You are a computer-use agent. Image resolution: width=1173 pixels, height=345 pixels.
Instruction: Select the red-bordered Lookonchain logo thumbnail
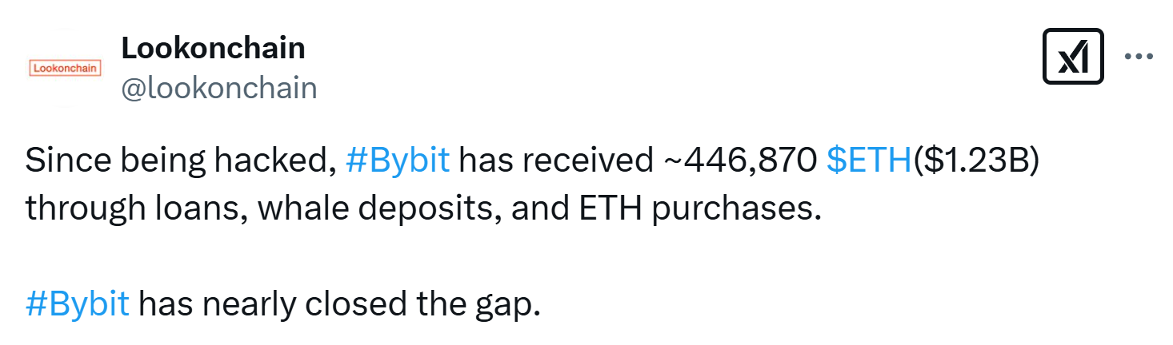(x=65, y=68)
